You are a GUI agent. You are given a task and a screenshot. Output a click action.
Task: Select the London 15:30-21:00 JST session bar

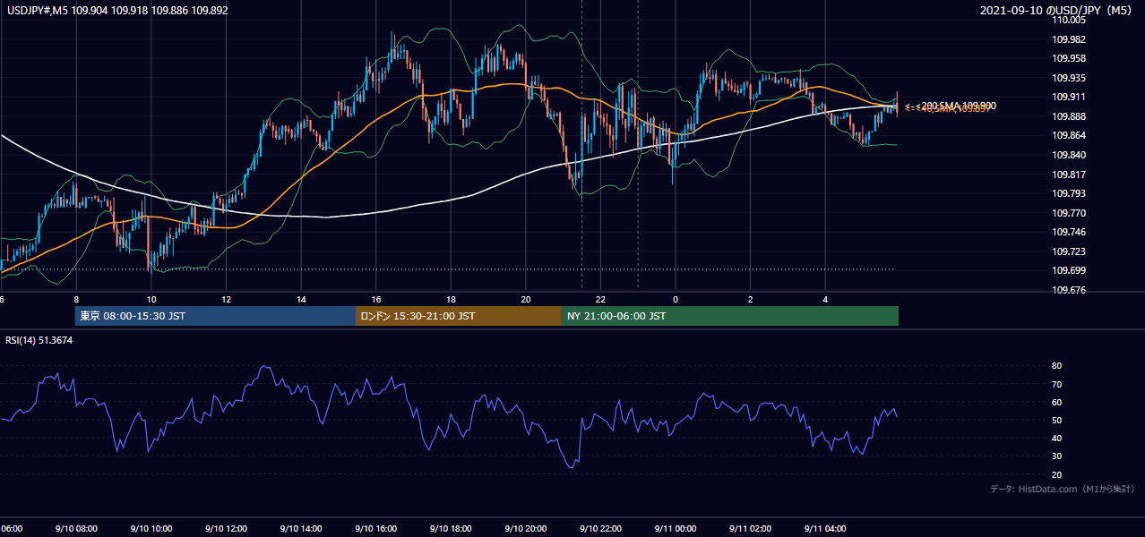[x=459, y=316]
